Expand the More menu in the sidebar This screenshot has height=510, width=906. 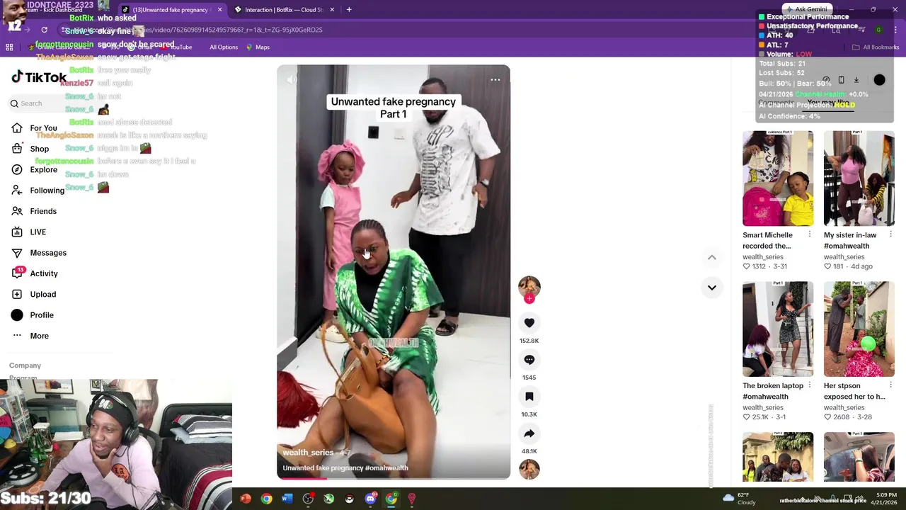pyautogui.click(x=30, y=336)
